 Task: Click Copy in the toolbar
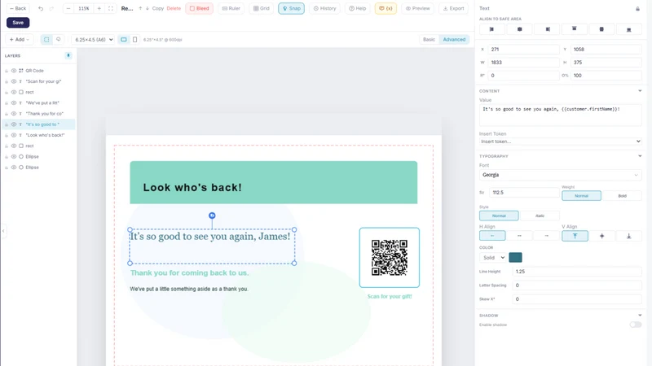[x=157, y=8]
